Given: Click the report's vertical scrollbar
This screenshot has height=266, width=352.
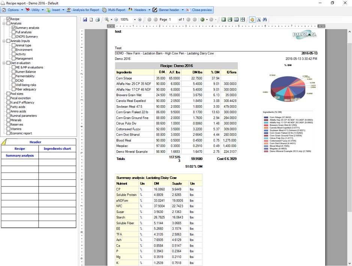Looking at the screenshot, I should [349, 127].
